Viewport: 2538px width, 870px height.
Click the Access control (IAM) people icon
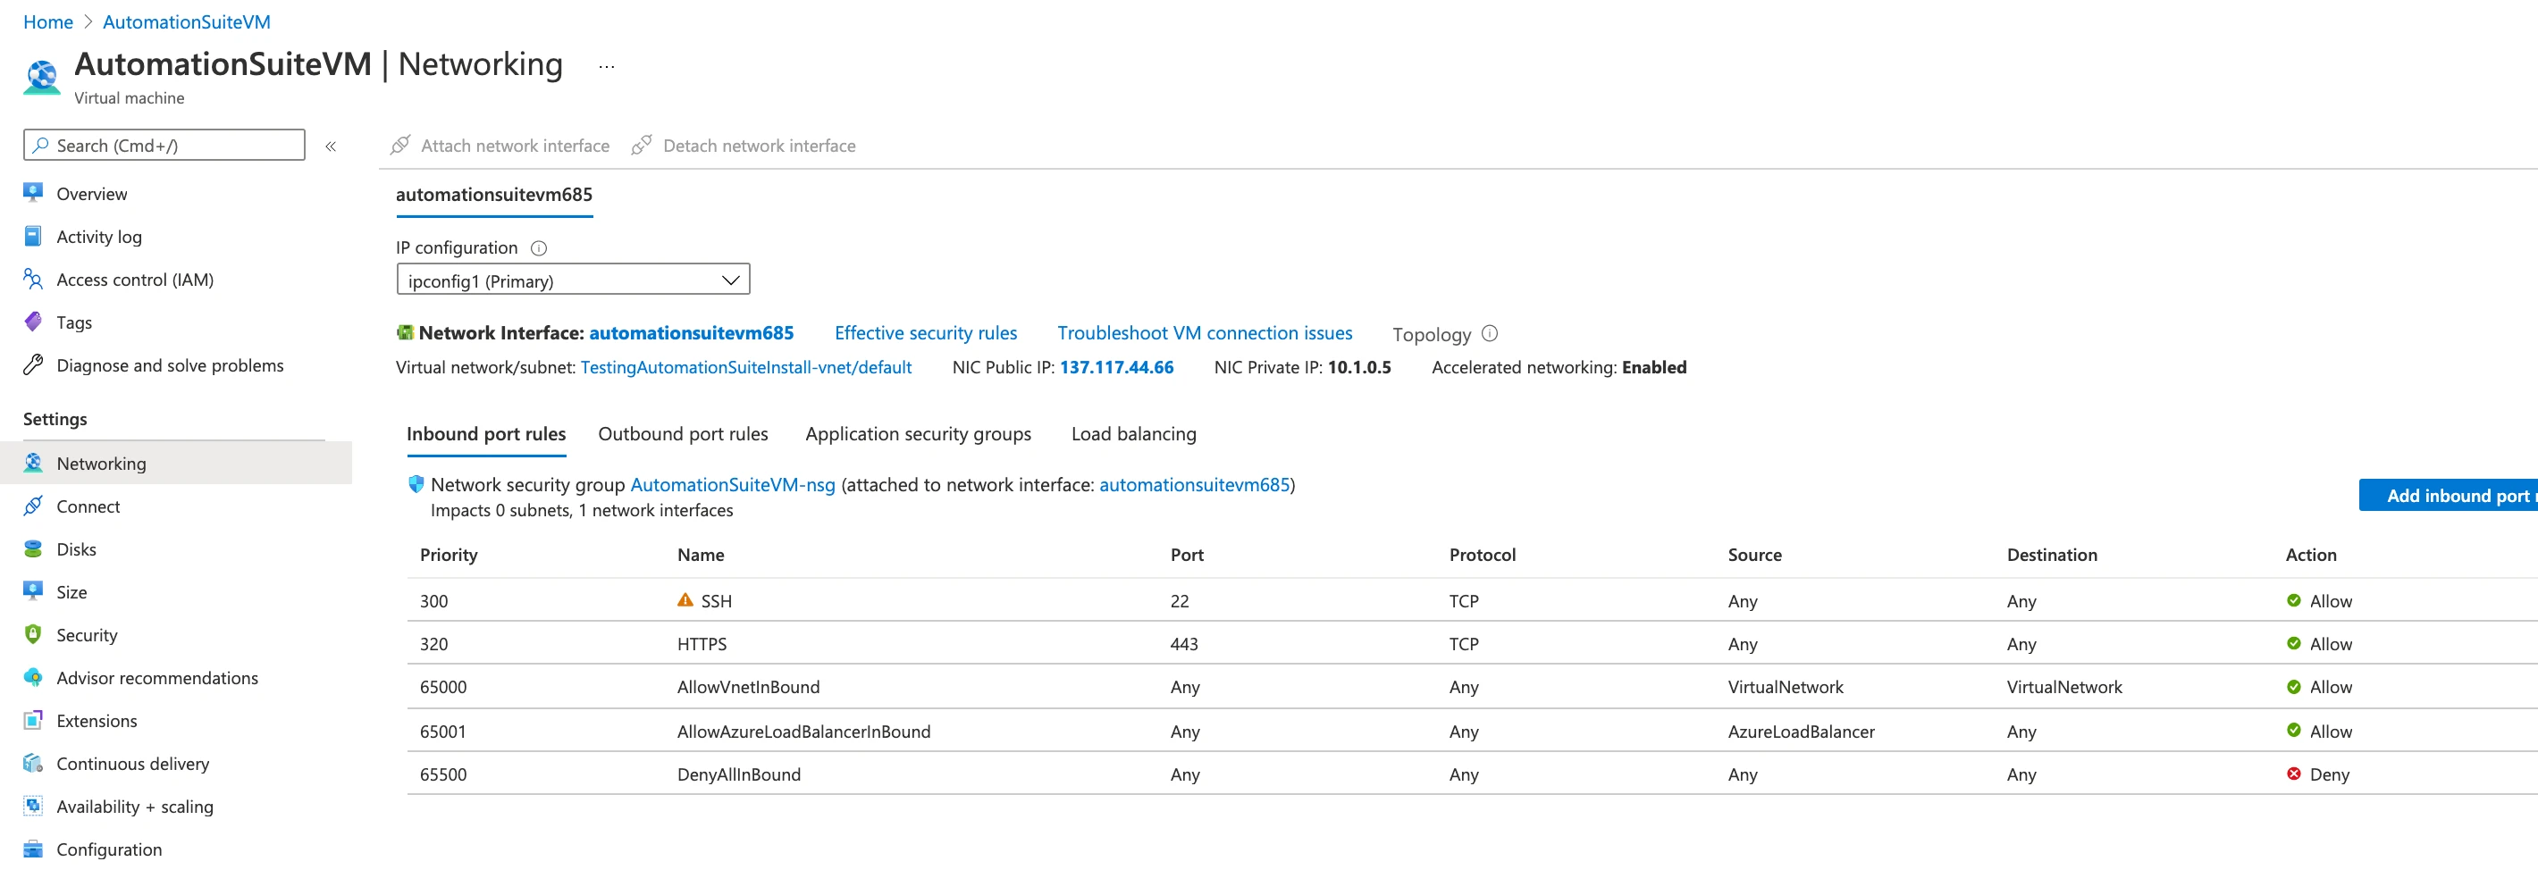point(32,279)
